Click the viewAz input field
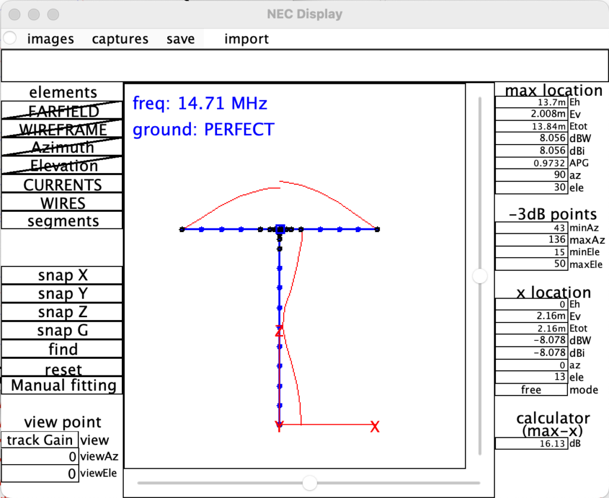 coord(39,456)
